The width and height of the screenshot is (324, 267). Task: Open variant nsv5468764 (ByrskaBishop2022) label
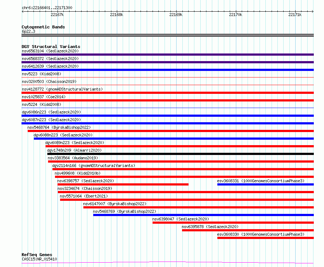[59, 127]
